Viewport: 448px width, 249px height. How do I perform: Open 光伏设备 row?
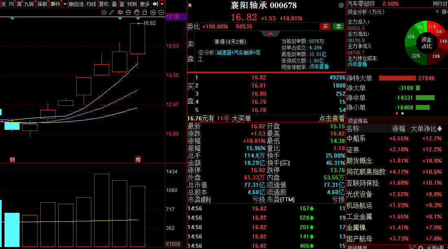pos(397,194)
